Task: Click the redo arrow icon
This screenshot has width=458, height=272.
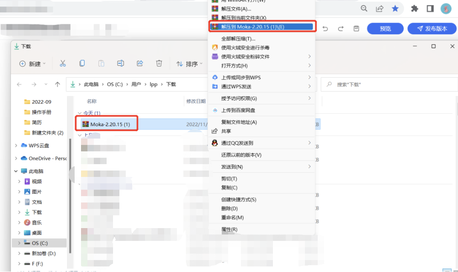Action: 341,29
